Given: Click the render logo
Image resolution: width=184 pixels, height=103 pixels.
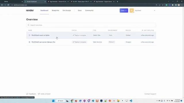Looking at the screenshot, I should [30, 10].
